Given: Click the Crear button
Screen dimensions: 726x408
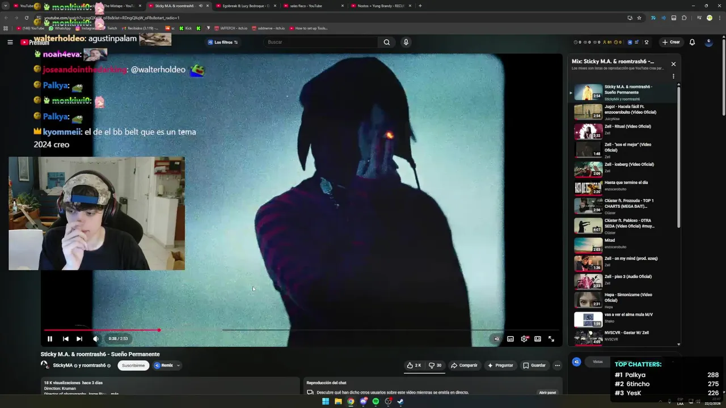Looking at the screenshot, I should (670, 42).
